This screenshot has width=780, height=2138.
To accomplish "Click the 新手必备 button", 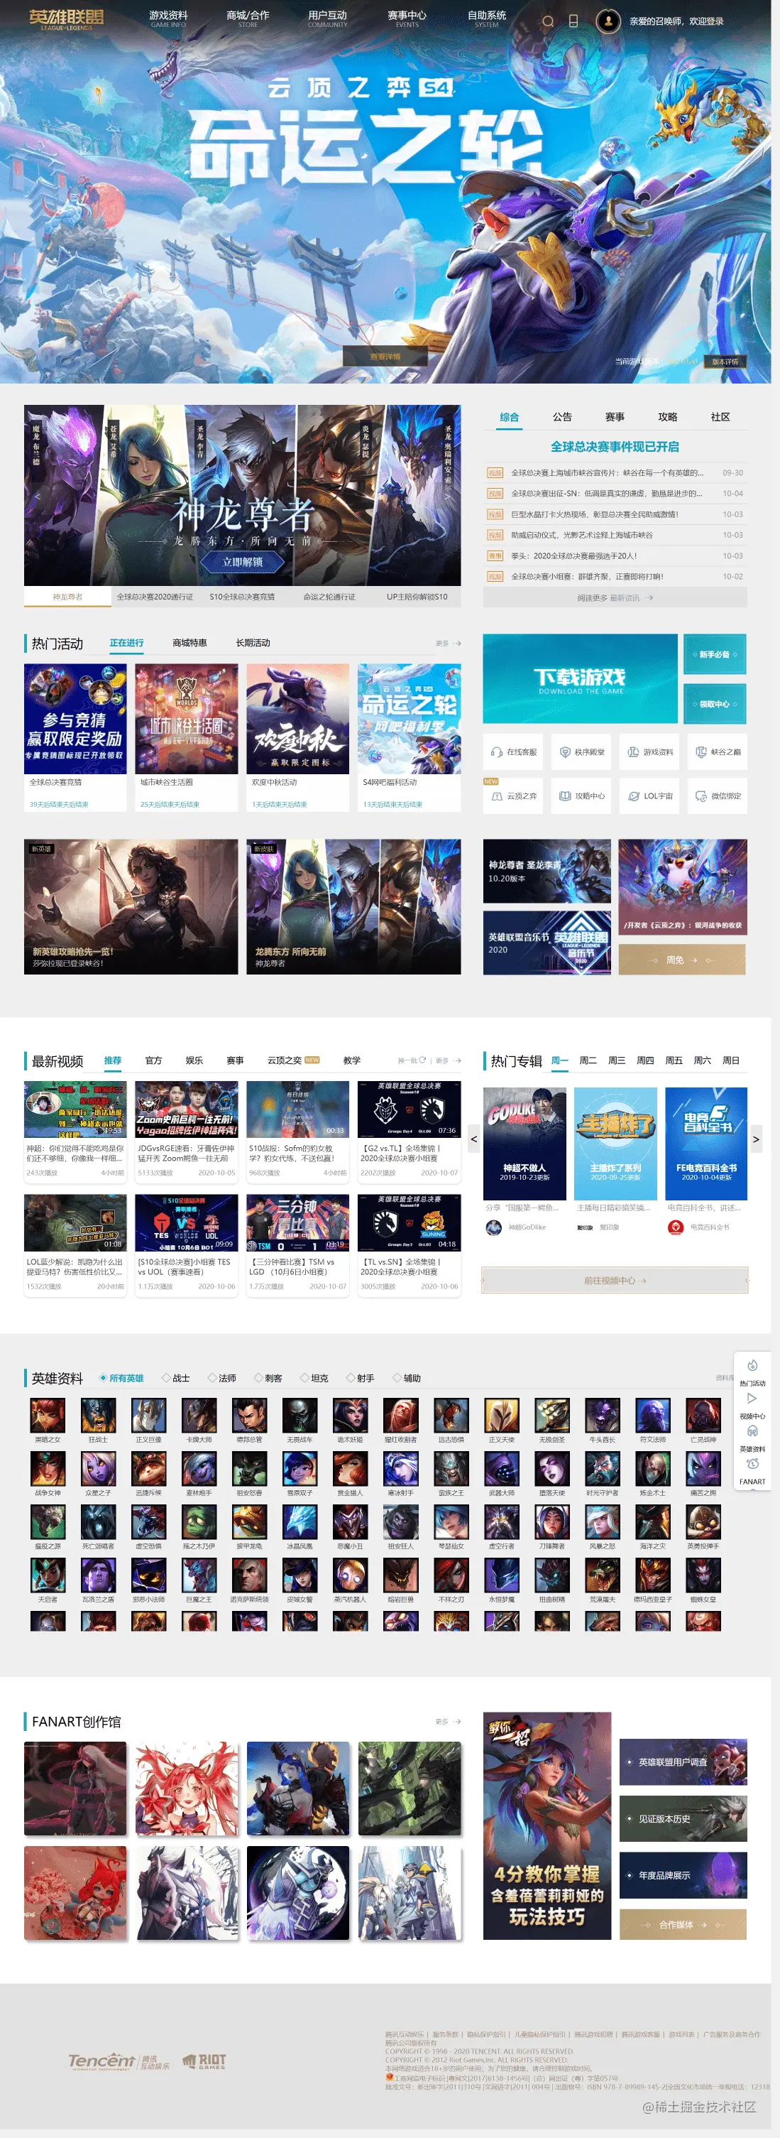I will pyautogui.click(x=715, y=654).
